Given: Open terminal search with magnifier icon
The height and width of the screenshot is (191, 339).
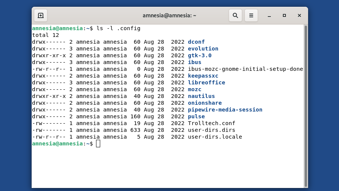Looking at the screenshot, I should tap(235, 15).
